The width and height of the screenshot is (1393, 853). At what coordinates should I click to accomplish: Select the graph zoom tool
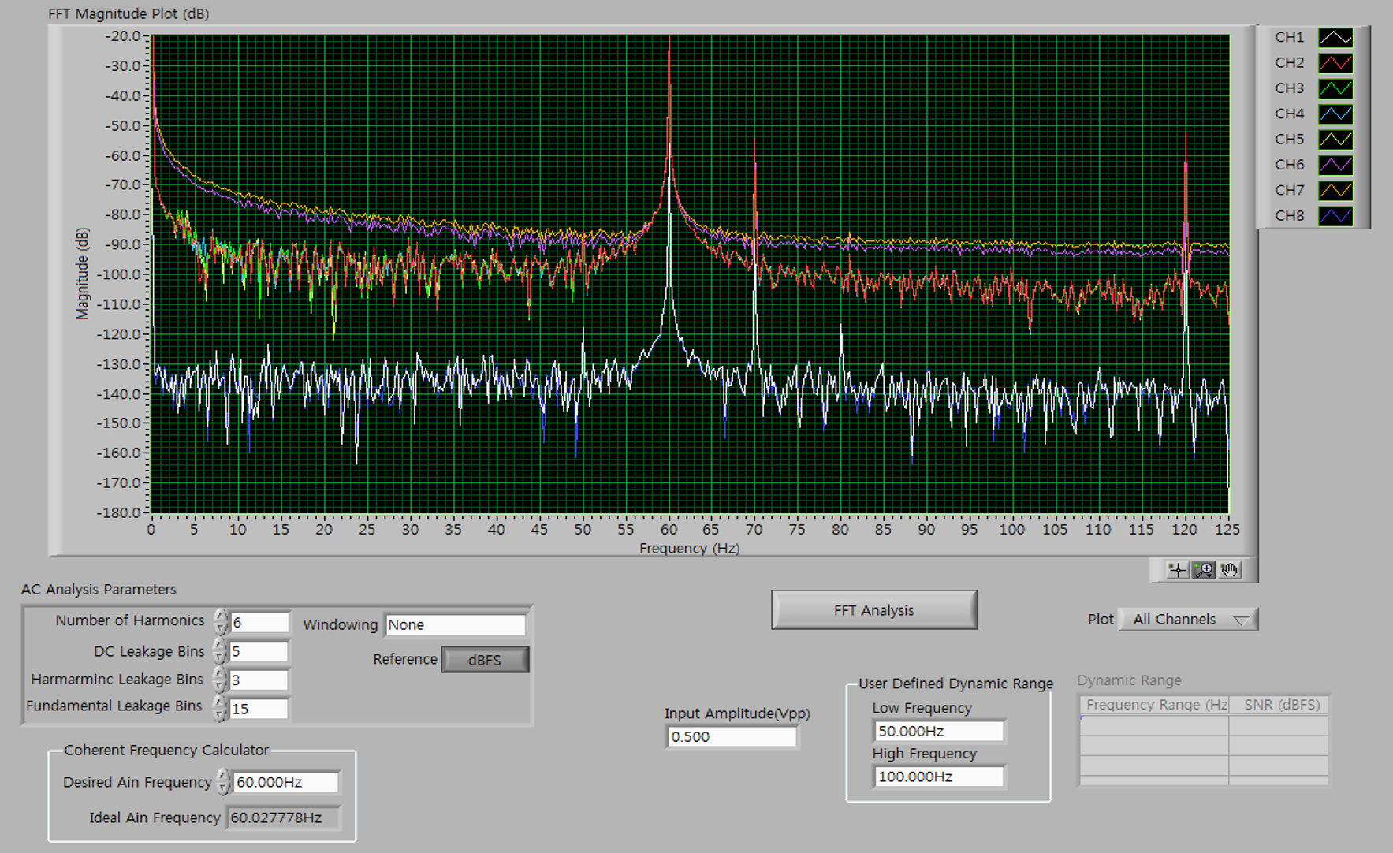(x=1204, y=570)
